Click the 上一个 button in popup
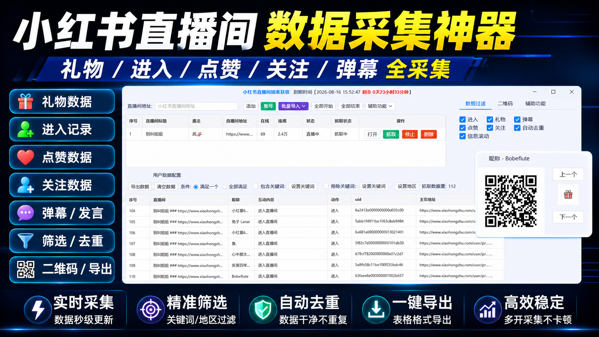The height and width of the screenshot is (337, 599). pyautogui.click(x=568, y=174)
